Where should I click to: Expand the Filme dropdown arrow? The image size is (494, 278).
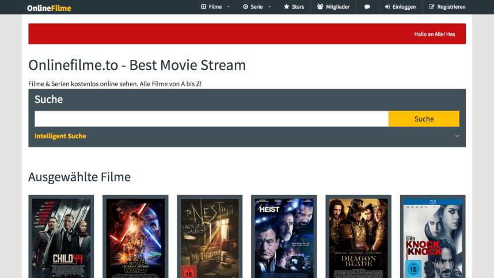click(229, 6)
